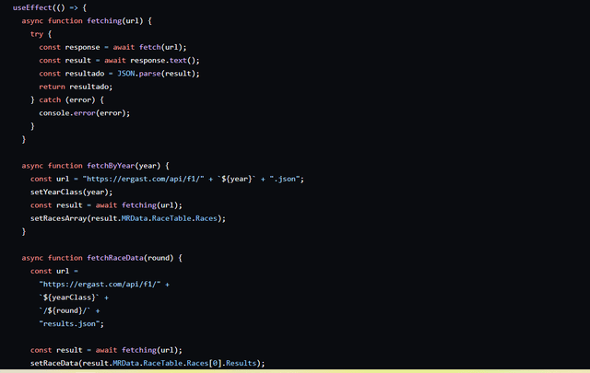Click the ${year} template literal
This screenshot has height=373, width=590.
pos(240,179)
